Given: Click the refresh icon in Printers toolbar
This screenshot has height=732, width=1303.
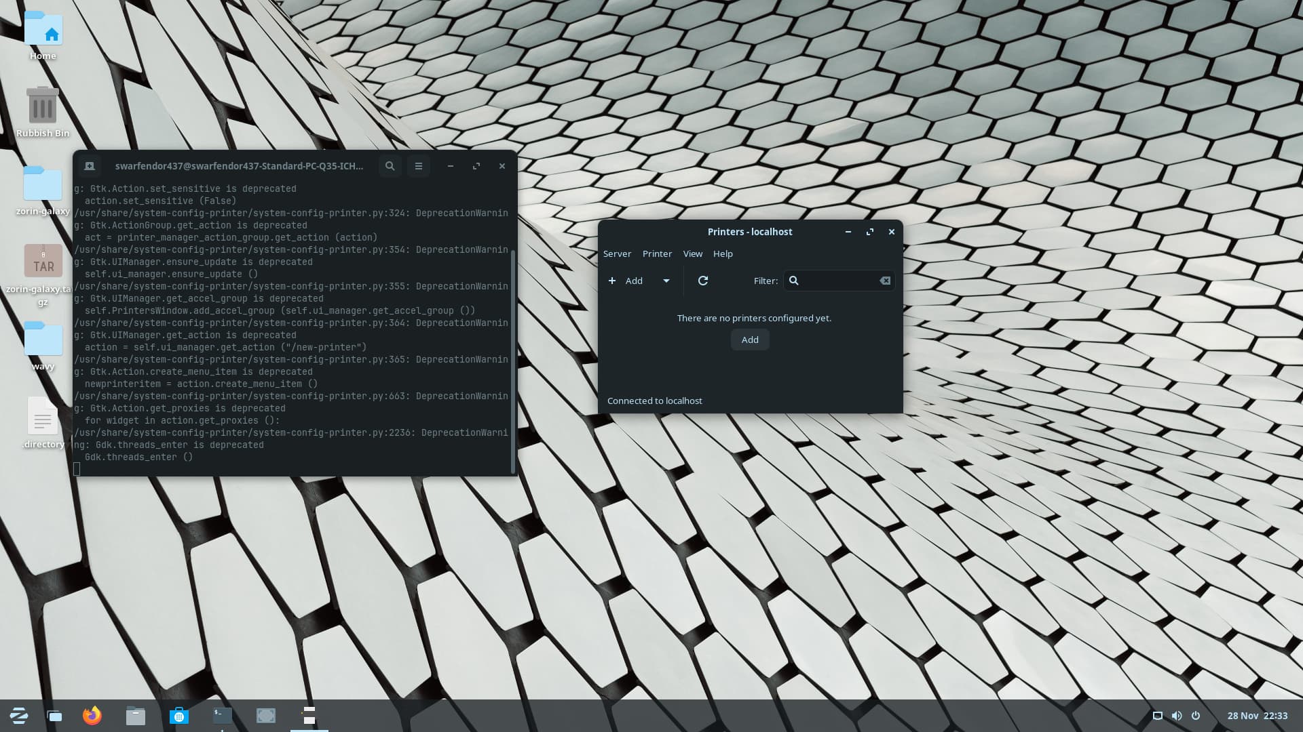Looking at the screenshot, I should point(703,281).
